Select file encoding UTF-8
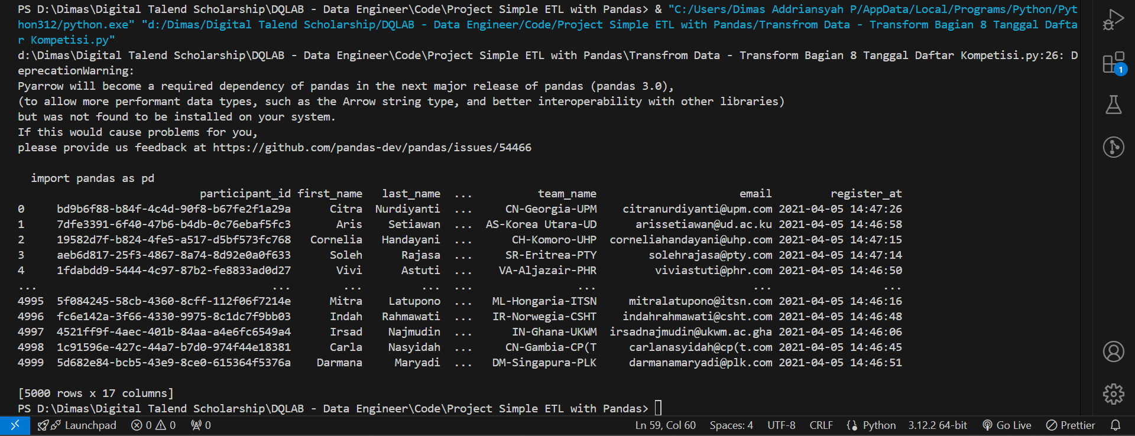 tap(781, 425)
